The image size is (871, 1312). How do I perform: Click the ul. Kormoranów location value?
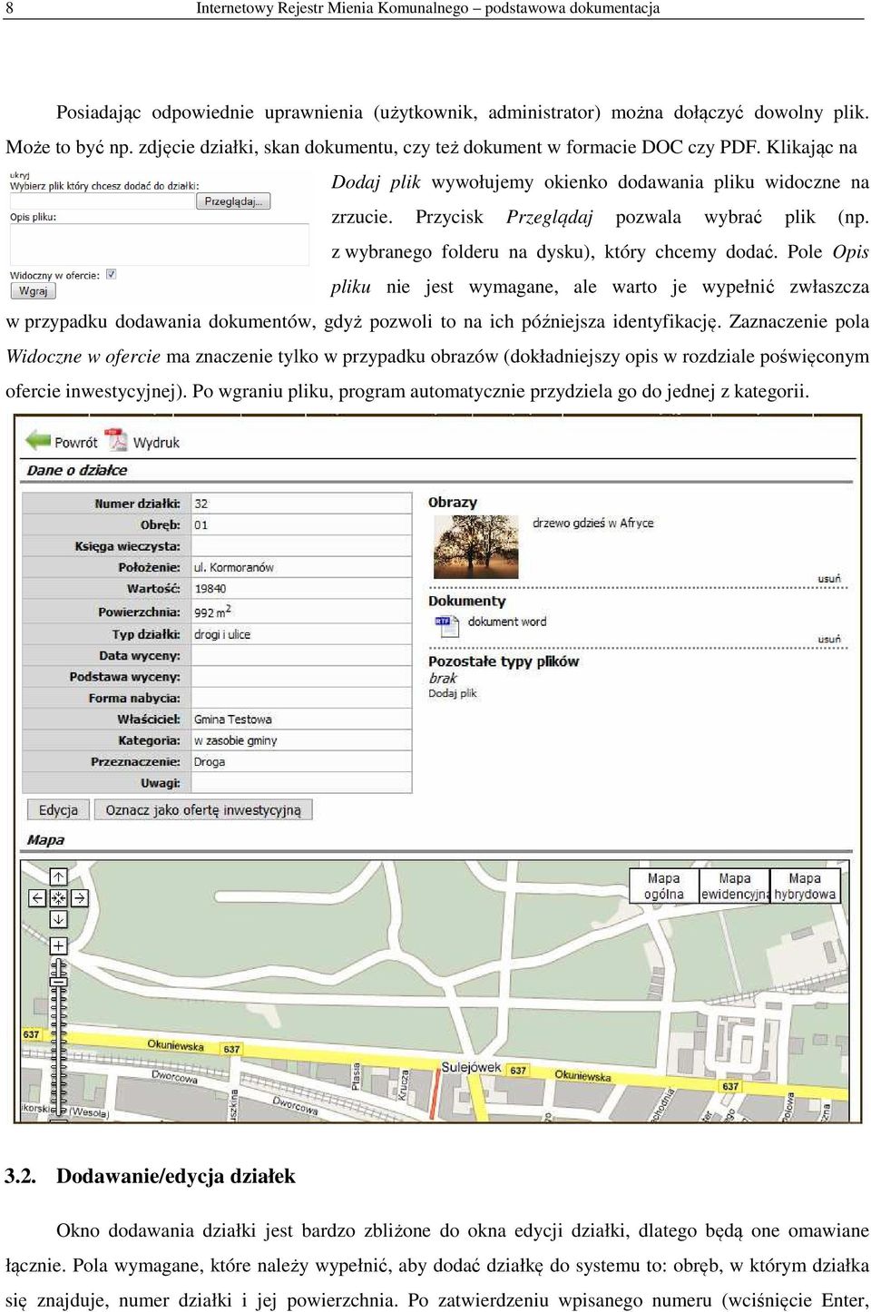pyautogui.click(x=234, y=567)
